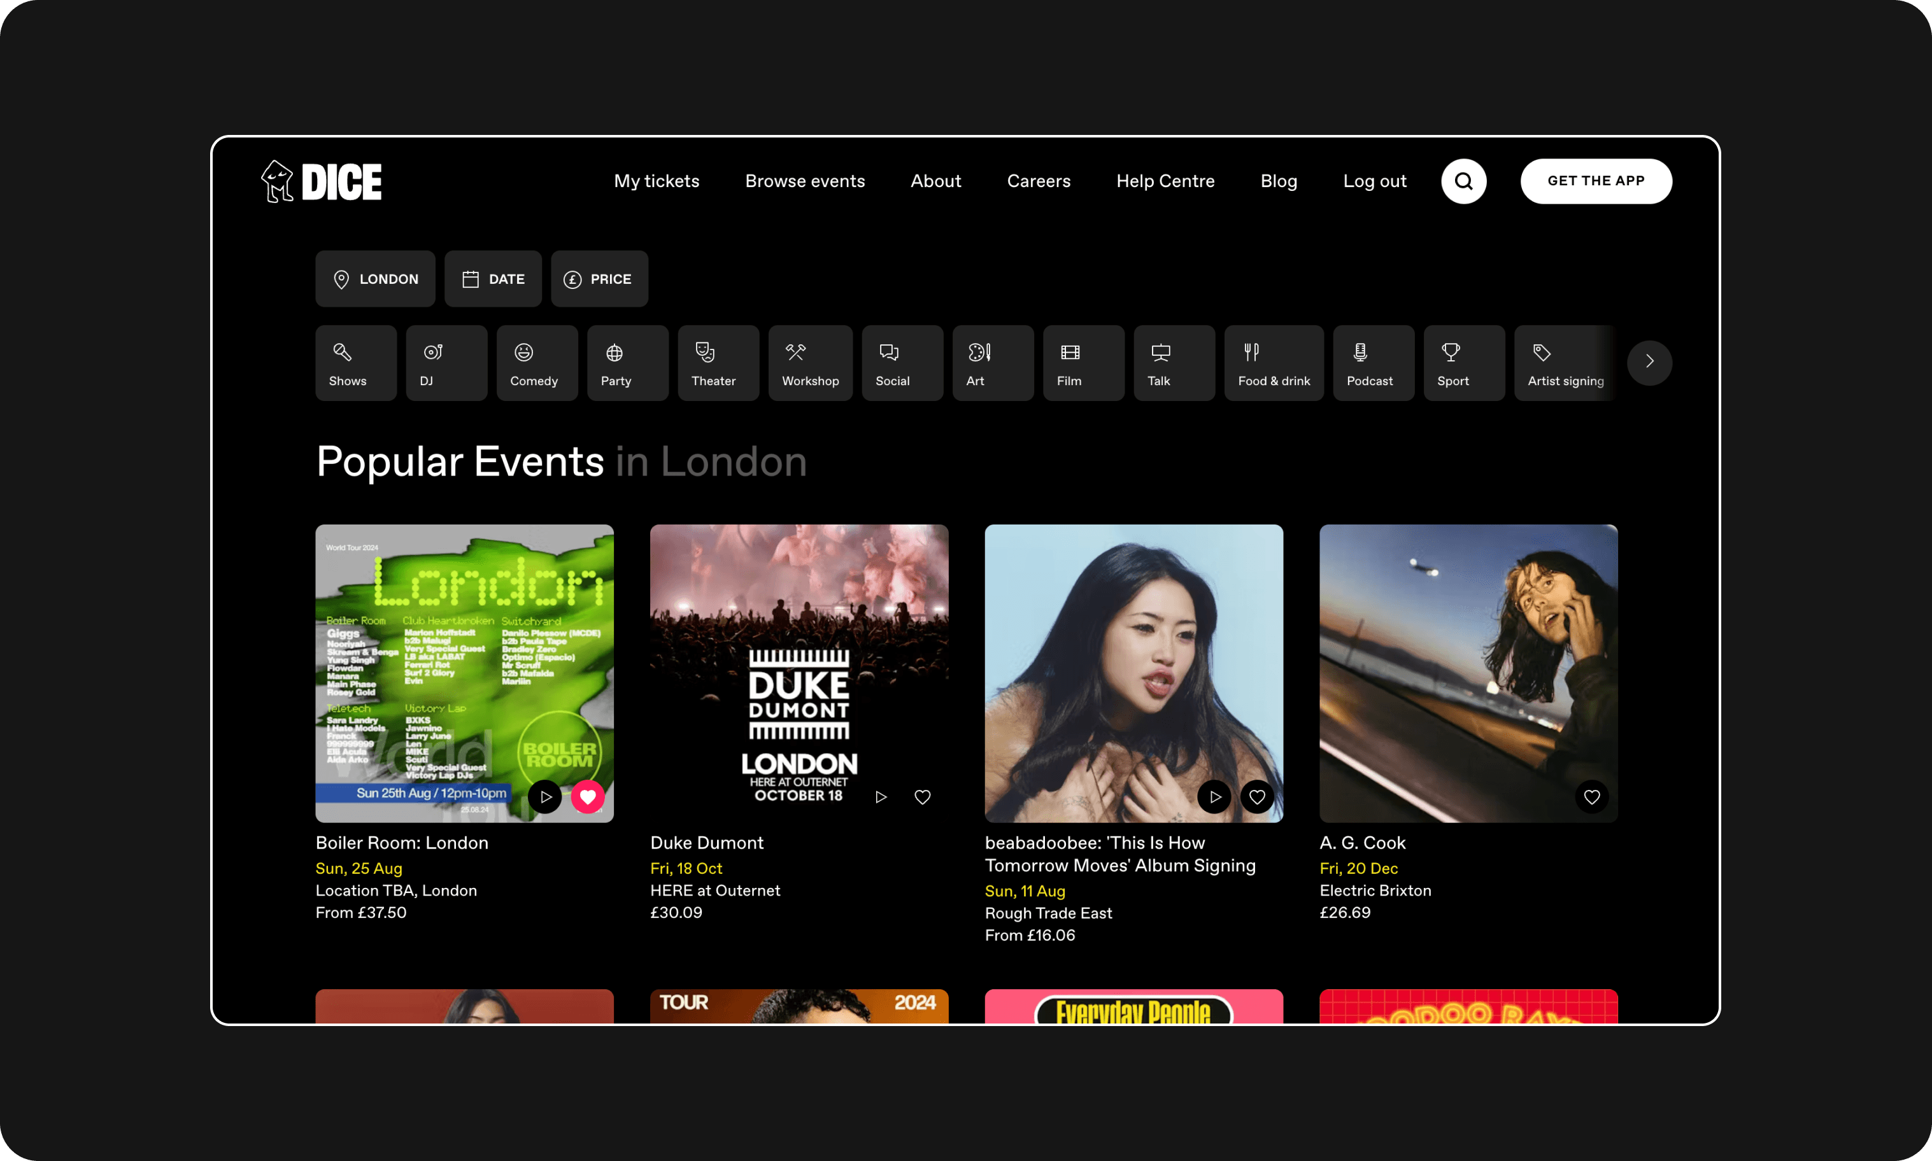Go to My tickets

coord(656,181)
